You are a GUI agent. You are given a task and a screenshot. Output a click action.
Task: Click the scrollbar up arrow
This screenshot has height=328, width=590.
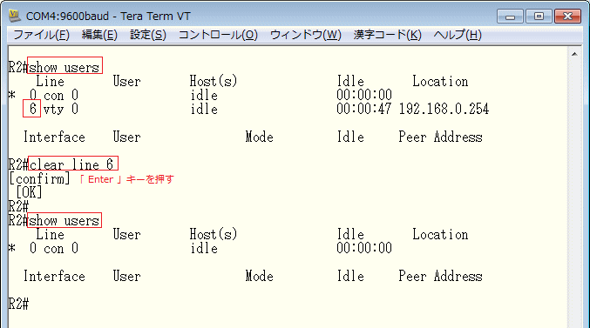[x=574, y=55]
